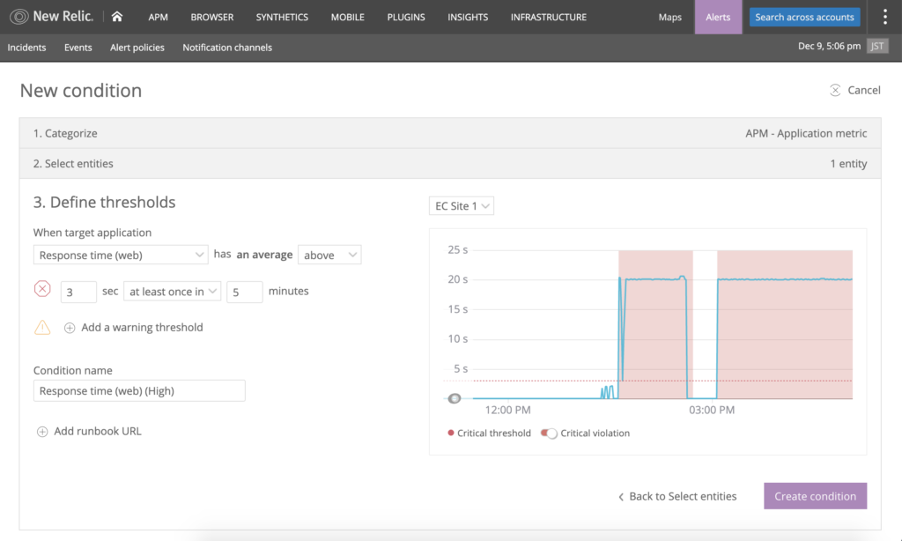Open the Response time (web) metric dropdown
Image resolution: width=902 pixels, height=541 pixels.
121,255
